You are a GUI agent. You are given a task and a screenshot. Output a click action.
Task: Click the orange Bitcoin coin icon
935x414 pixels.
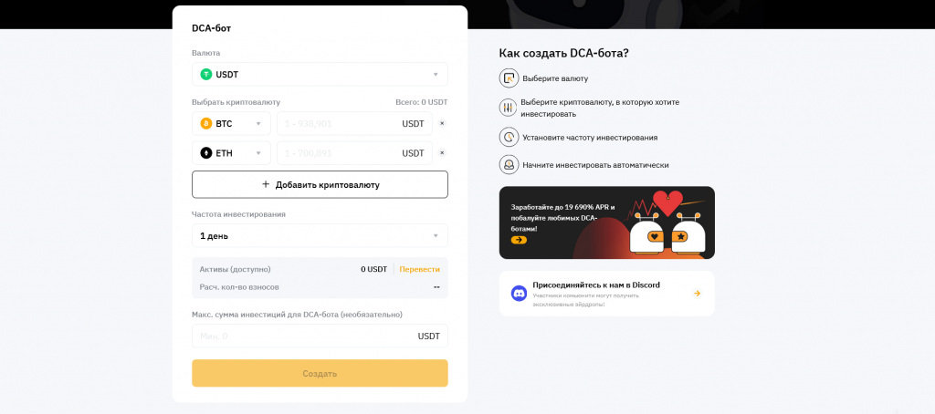tap(206, 123)
